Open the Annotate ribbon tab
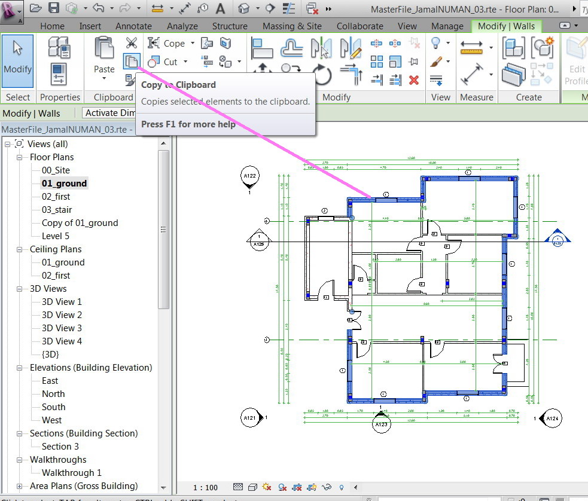Image resolution: width=588 pixels, height=501 pixels. pyautogui.click(x=133, y=26)
